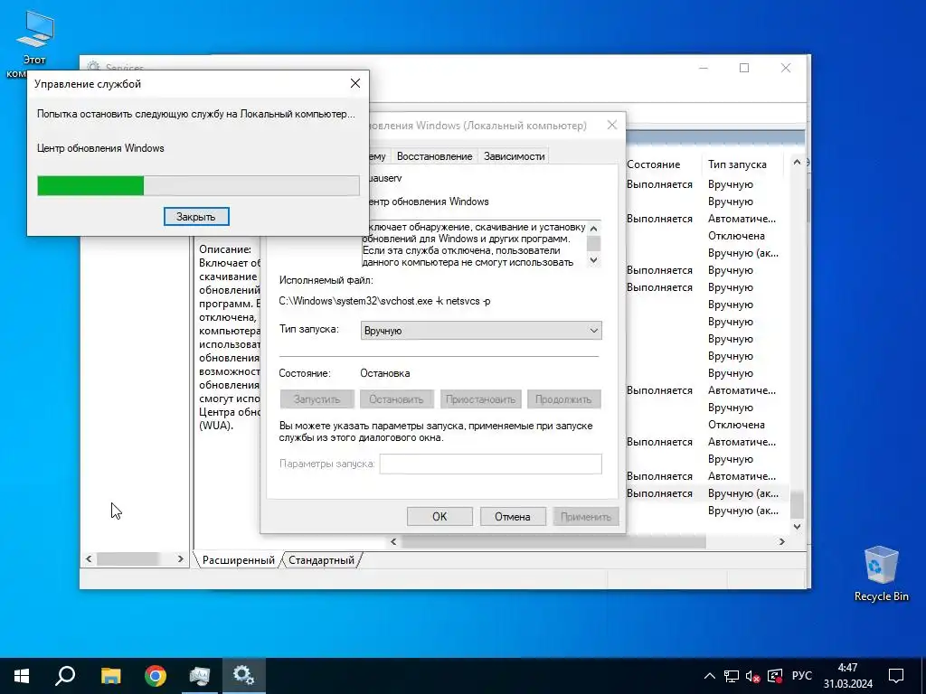This screenshot has width=926, height=694.
Task: Open the Recycle Bin desktop icon
Action: (881, 573)
